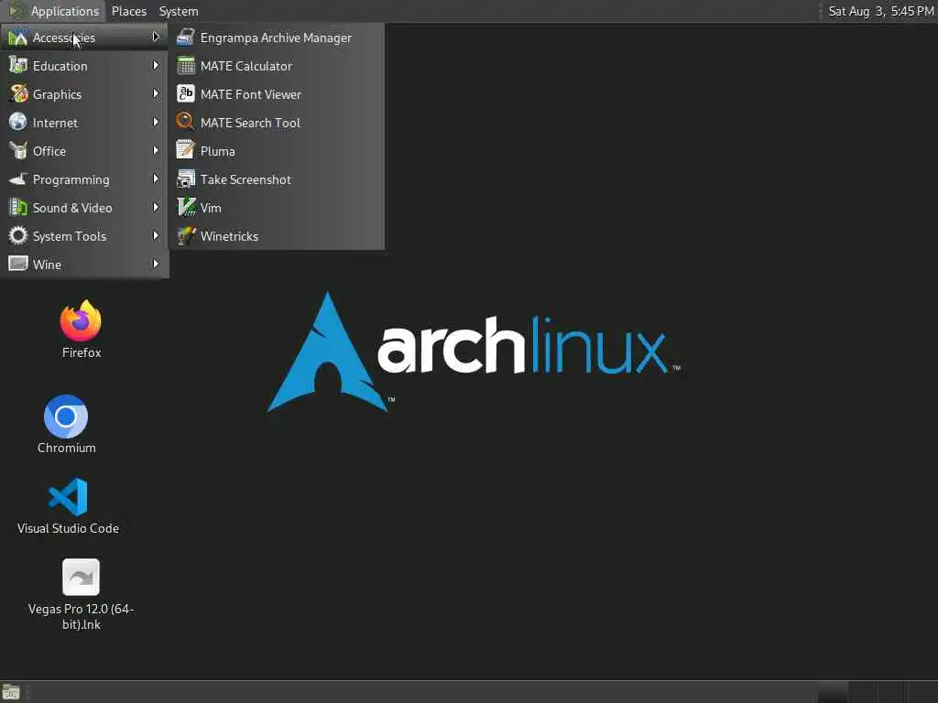The image size is (938, 703).
Task: Launch Vim icon in Accessories
Action: pos(185,208)
